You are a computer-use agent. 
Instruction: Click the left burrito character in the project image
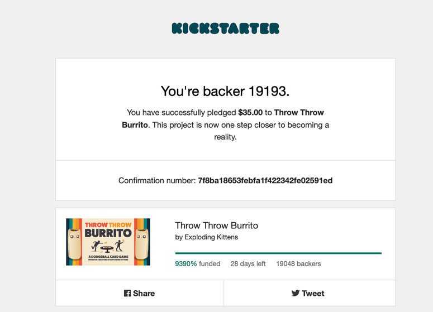coord(74,244)
